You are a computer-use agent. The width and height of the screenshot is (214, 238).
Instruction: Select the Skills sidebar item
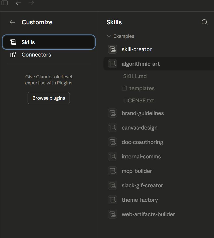(x=49, y=42)
